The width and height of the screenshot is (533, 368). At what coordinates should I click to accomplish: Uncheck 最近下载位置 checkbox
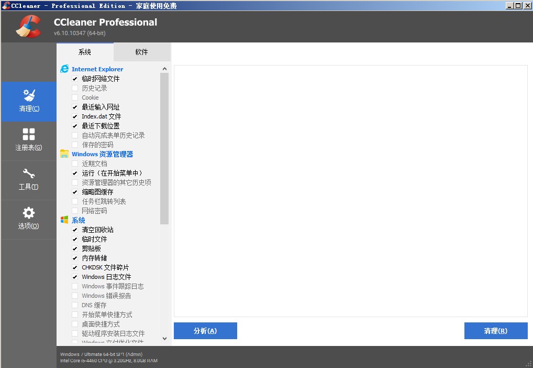pyautogui.click(x=75, y=126)
